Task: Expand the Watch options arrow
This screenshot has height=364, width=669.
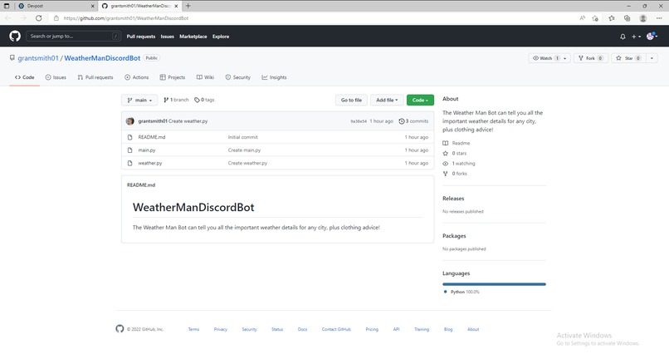Action: pyautogui.click(x=565, y=58)
